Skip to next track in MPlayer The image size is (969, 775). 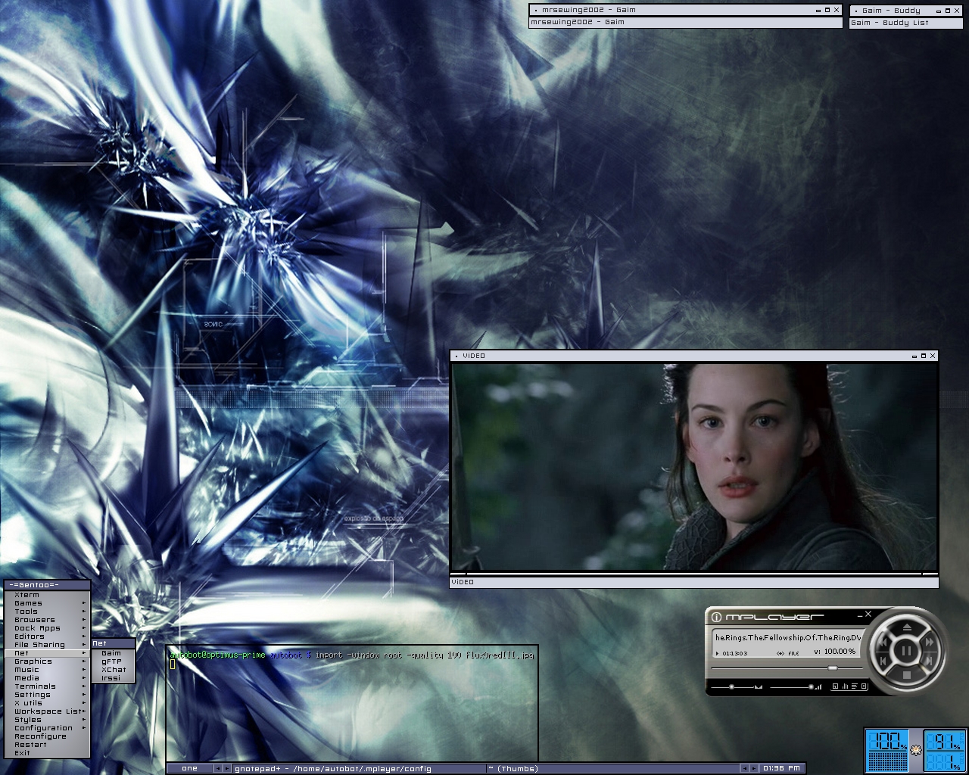point(930,661)
